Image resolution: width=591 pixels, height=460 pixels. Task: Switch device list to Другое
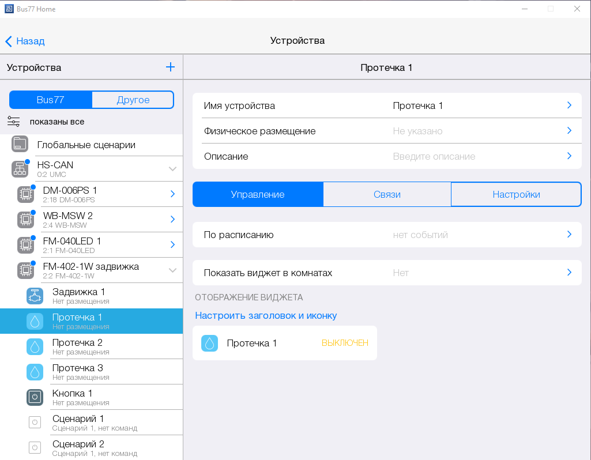133,100
